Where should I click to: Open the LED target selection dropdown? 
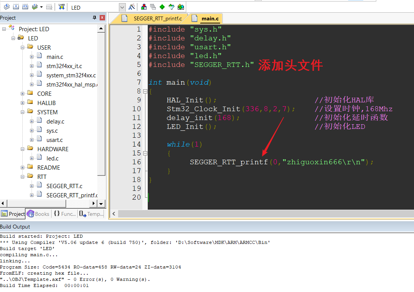coord(122,7)
